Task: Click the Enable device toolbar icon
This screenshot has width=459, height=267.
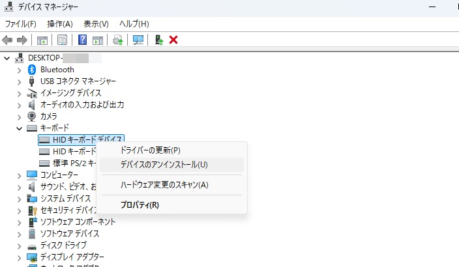Action: 159,40
